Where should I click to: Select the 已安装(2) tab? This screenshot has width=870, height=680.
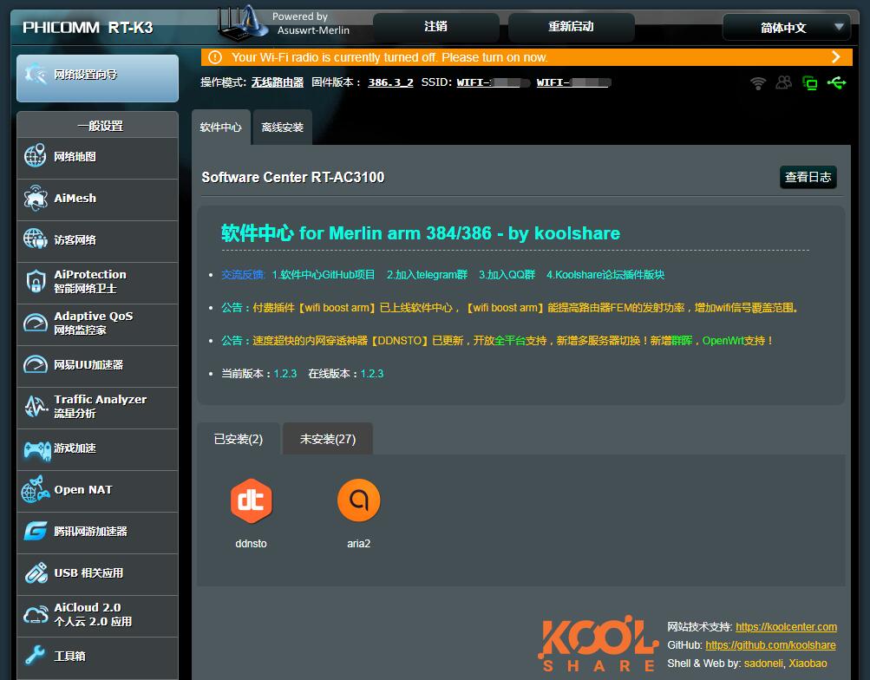pos(239,439)
